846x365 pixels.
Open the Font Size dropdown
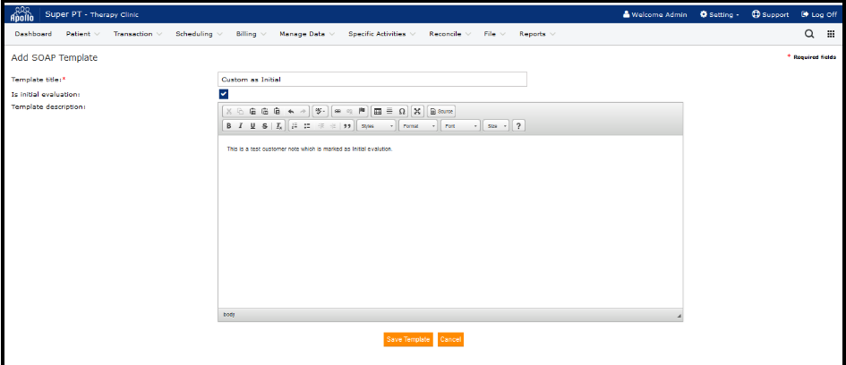point(496,126)
